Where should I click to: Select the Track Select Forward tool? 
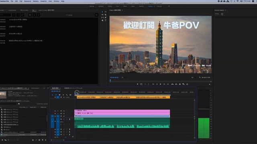click(106, 12)
